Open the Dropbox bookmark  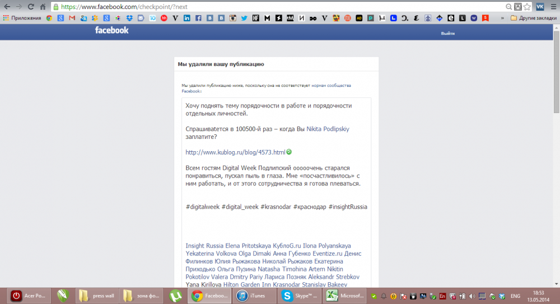click(x=129, y=18)
